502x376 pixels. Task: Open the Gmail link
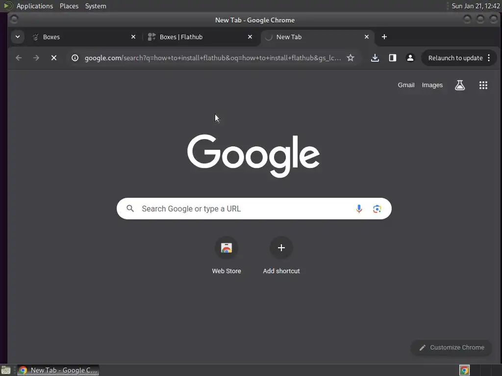pos(406,85)
